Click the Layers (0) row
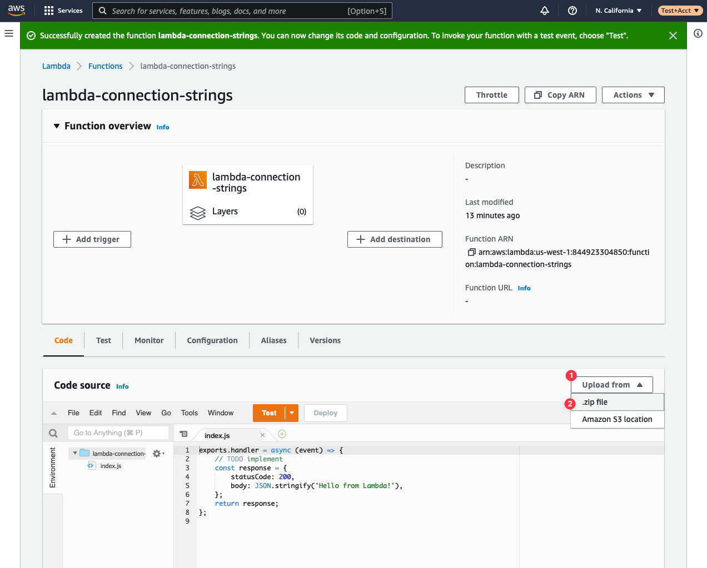This screenshot has width=707, height=568. click(248, 212)
